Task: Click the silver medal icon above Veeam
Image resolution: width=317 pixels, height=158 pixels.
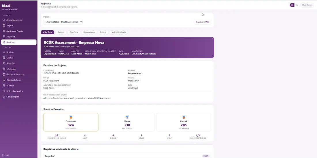Action: 127,117
